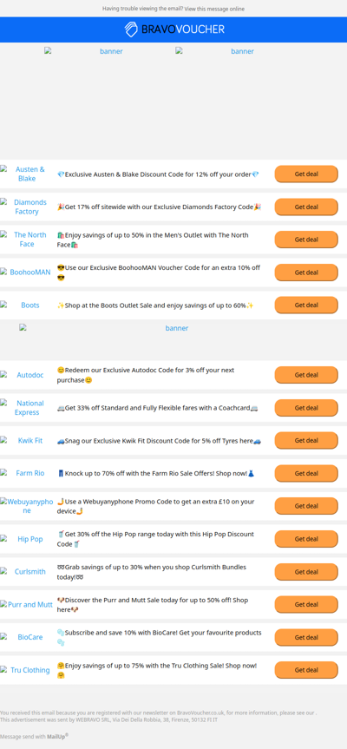Open the BoohooMAN brand logo link
The width and height of the screenshot is (347, 749).
click(x=27, y=273)
